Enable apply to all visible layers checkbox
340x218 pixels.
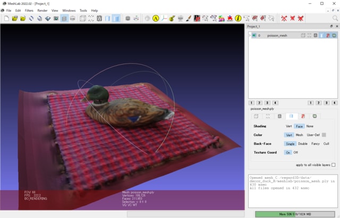coord(333,165)
